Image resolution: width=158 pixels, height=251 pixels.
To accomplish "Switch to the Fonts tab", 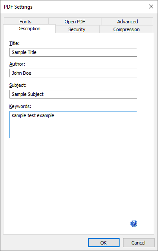I will (26, 22).
